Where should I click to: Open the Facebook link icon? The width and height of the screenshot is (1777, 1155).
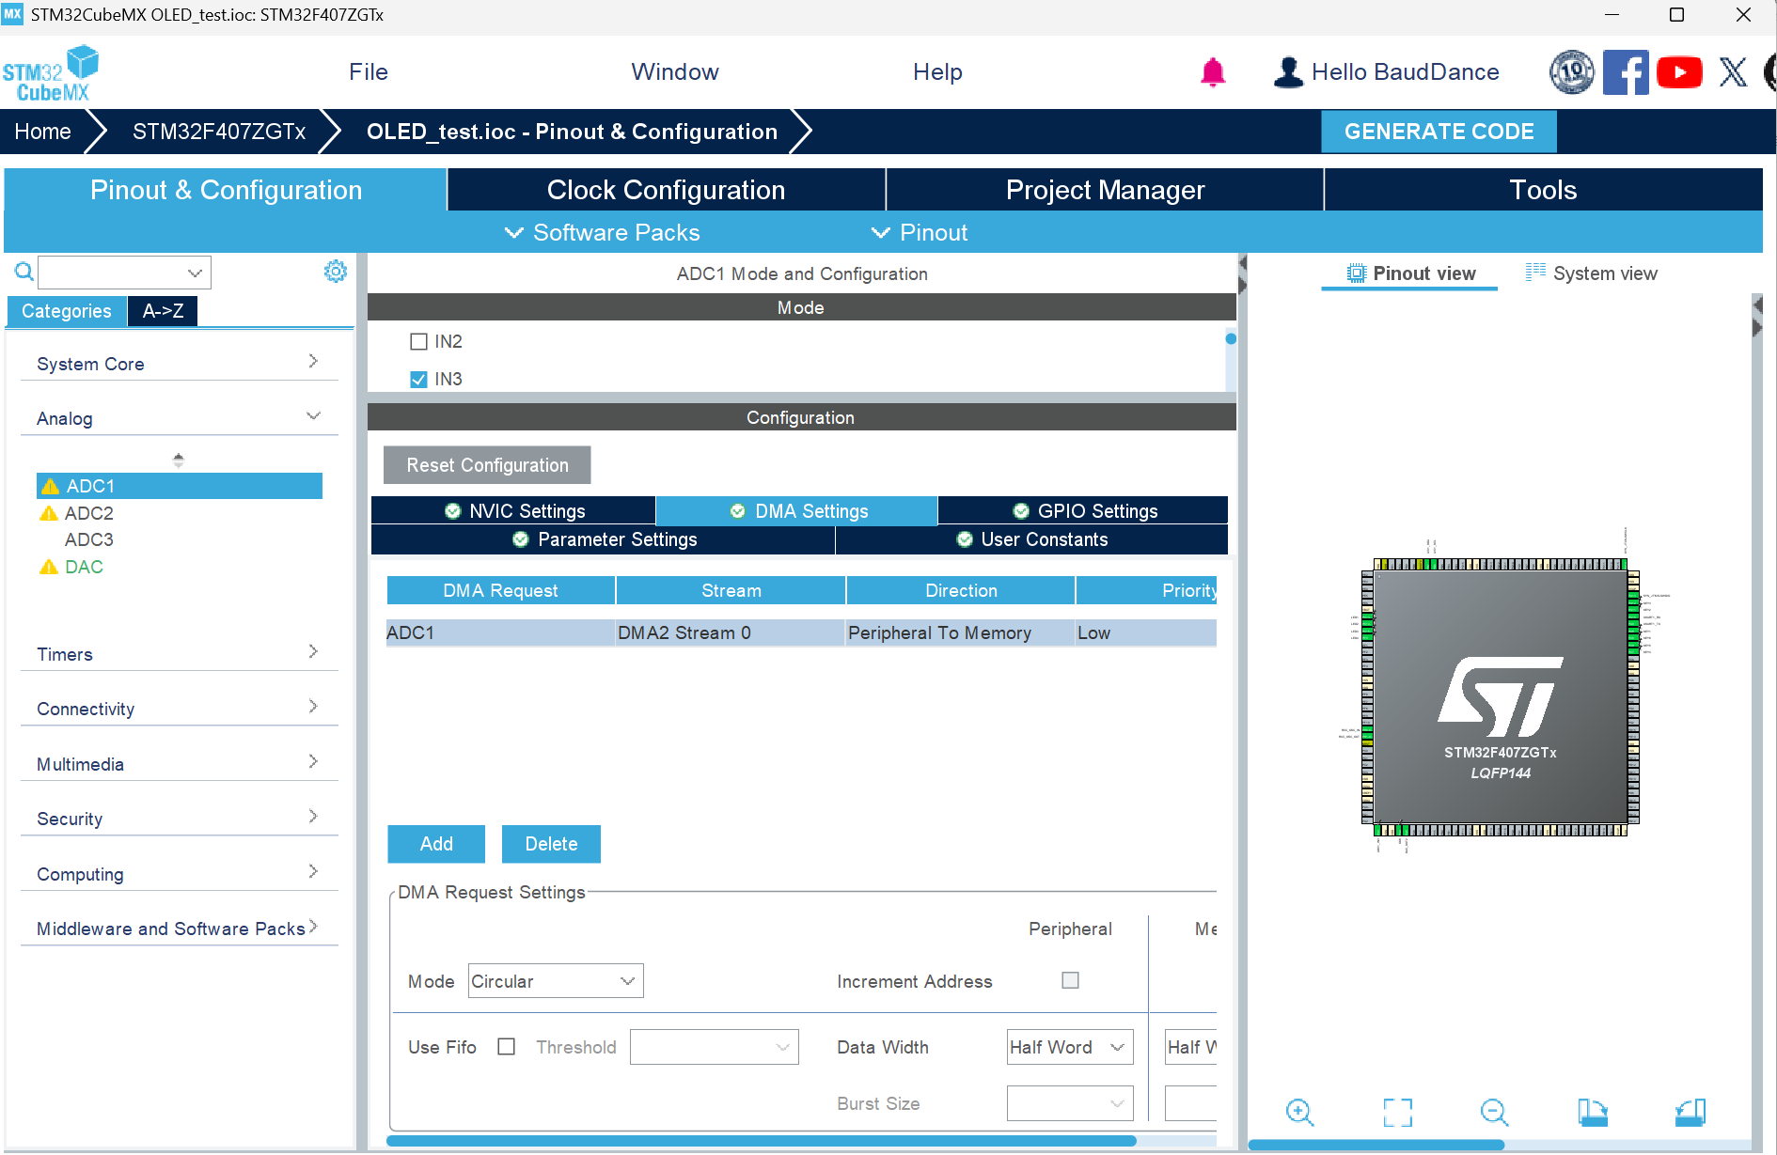[x=1626, y=72]
